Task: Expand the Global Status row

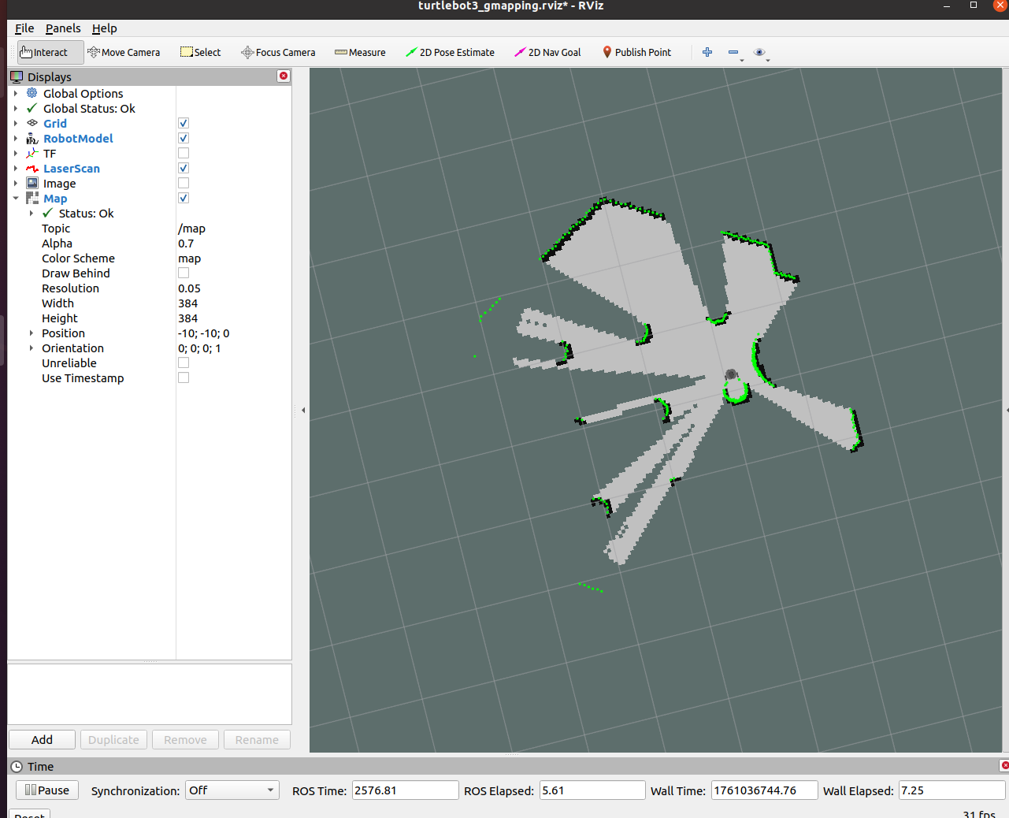Action: [16, 108]
